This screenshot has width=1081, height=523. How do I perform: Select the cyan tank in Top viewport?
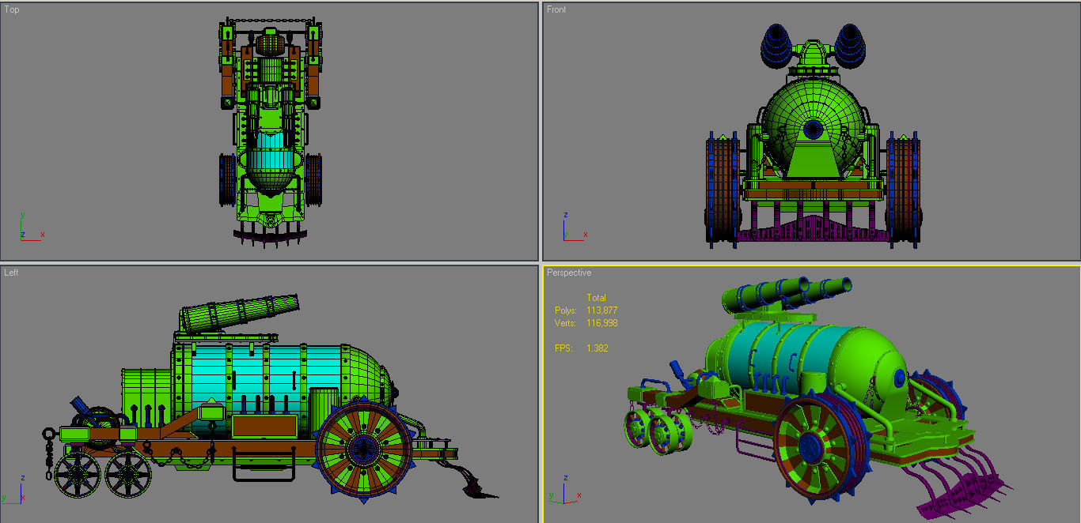click(x=271, y=152)
